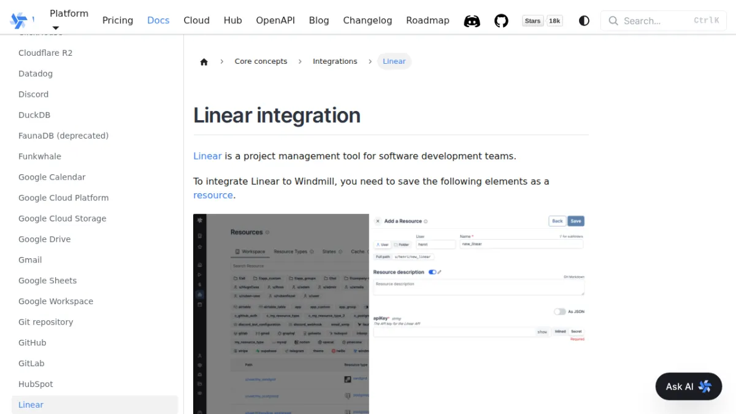
Task: Open the Roadmap page
Action: point(427,20)
